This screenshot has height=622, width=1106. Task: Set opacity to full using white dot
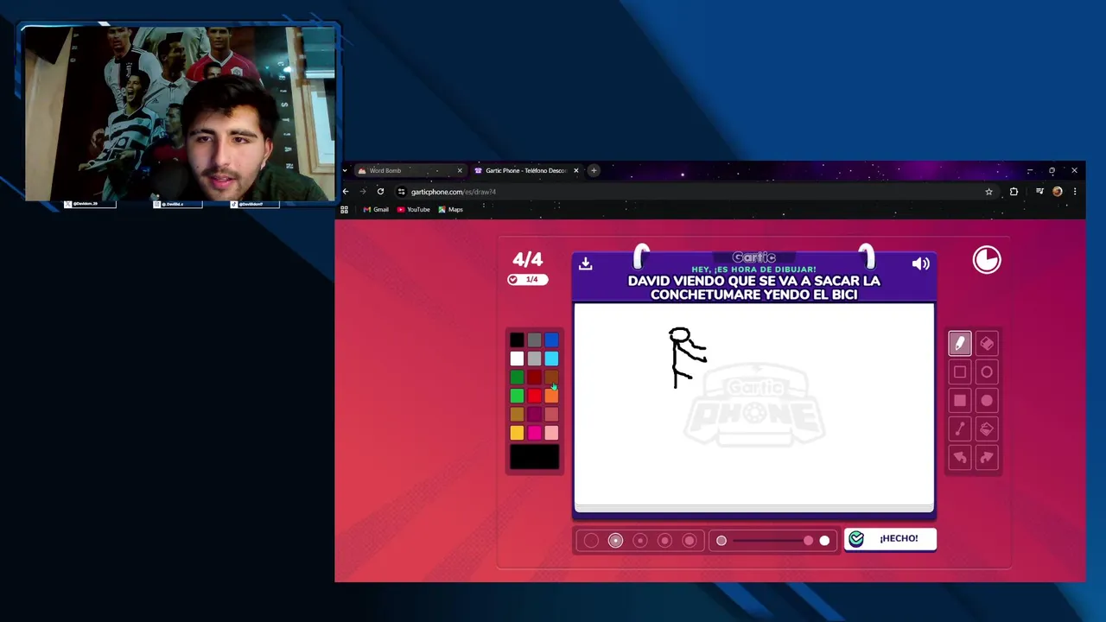[x=824, y=541]
